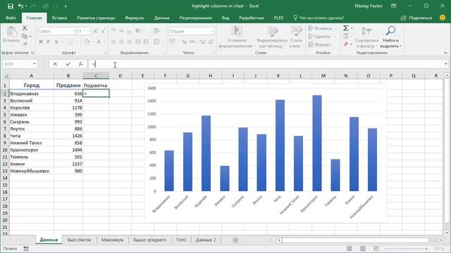This screenshot has width=451, height=253.
Task: Switch to the Формулы ribbon tab
Action: click(135, 18)
